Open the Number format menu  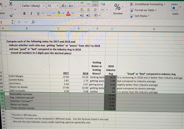pyautogui.click(x=118, y=9)
